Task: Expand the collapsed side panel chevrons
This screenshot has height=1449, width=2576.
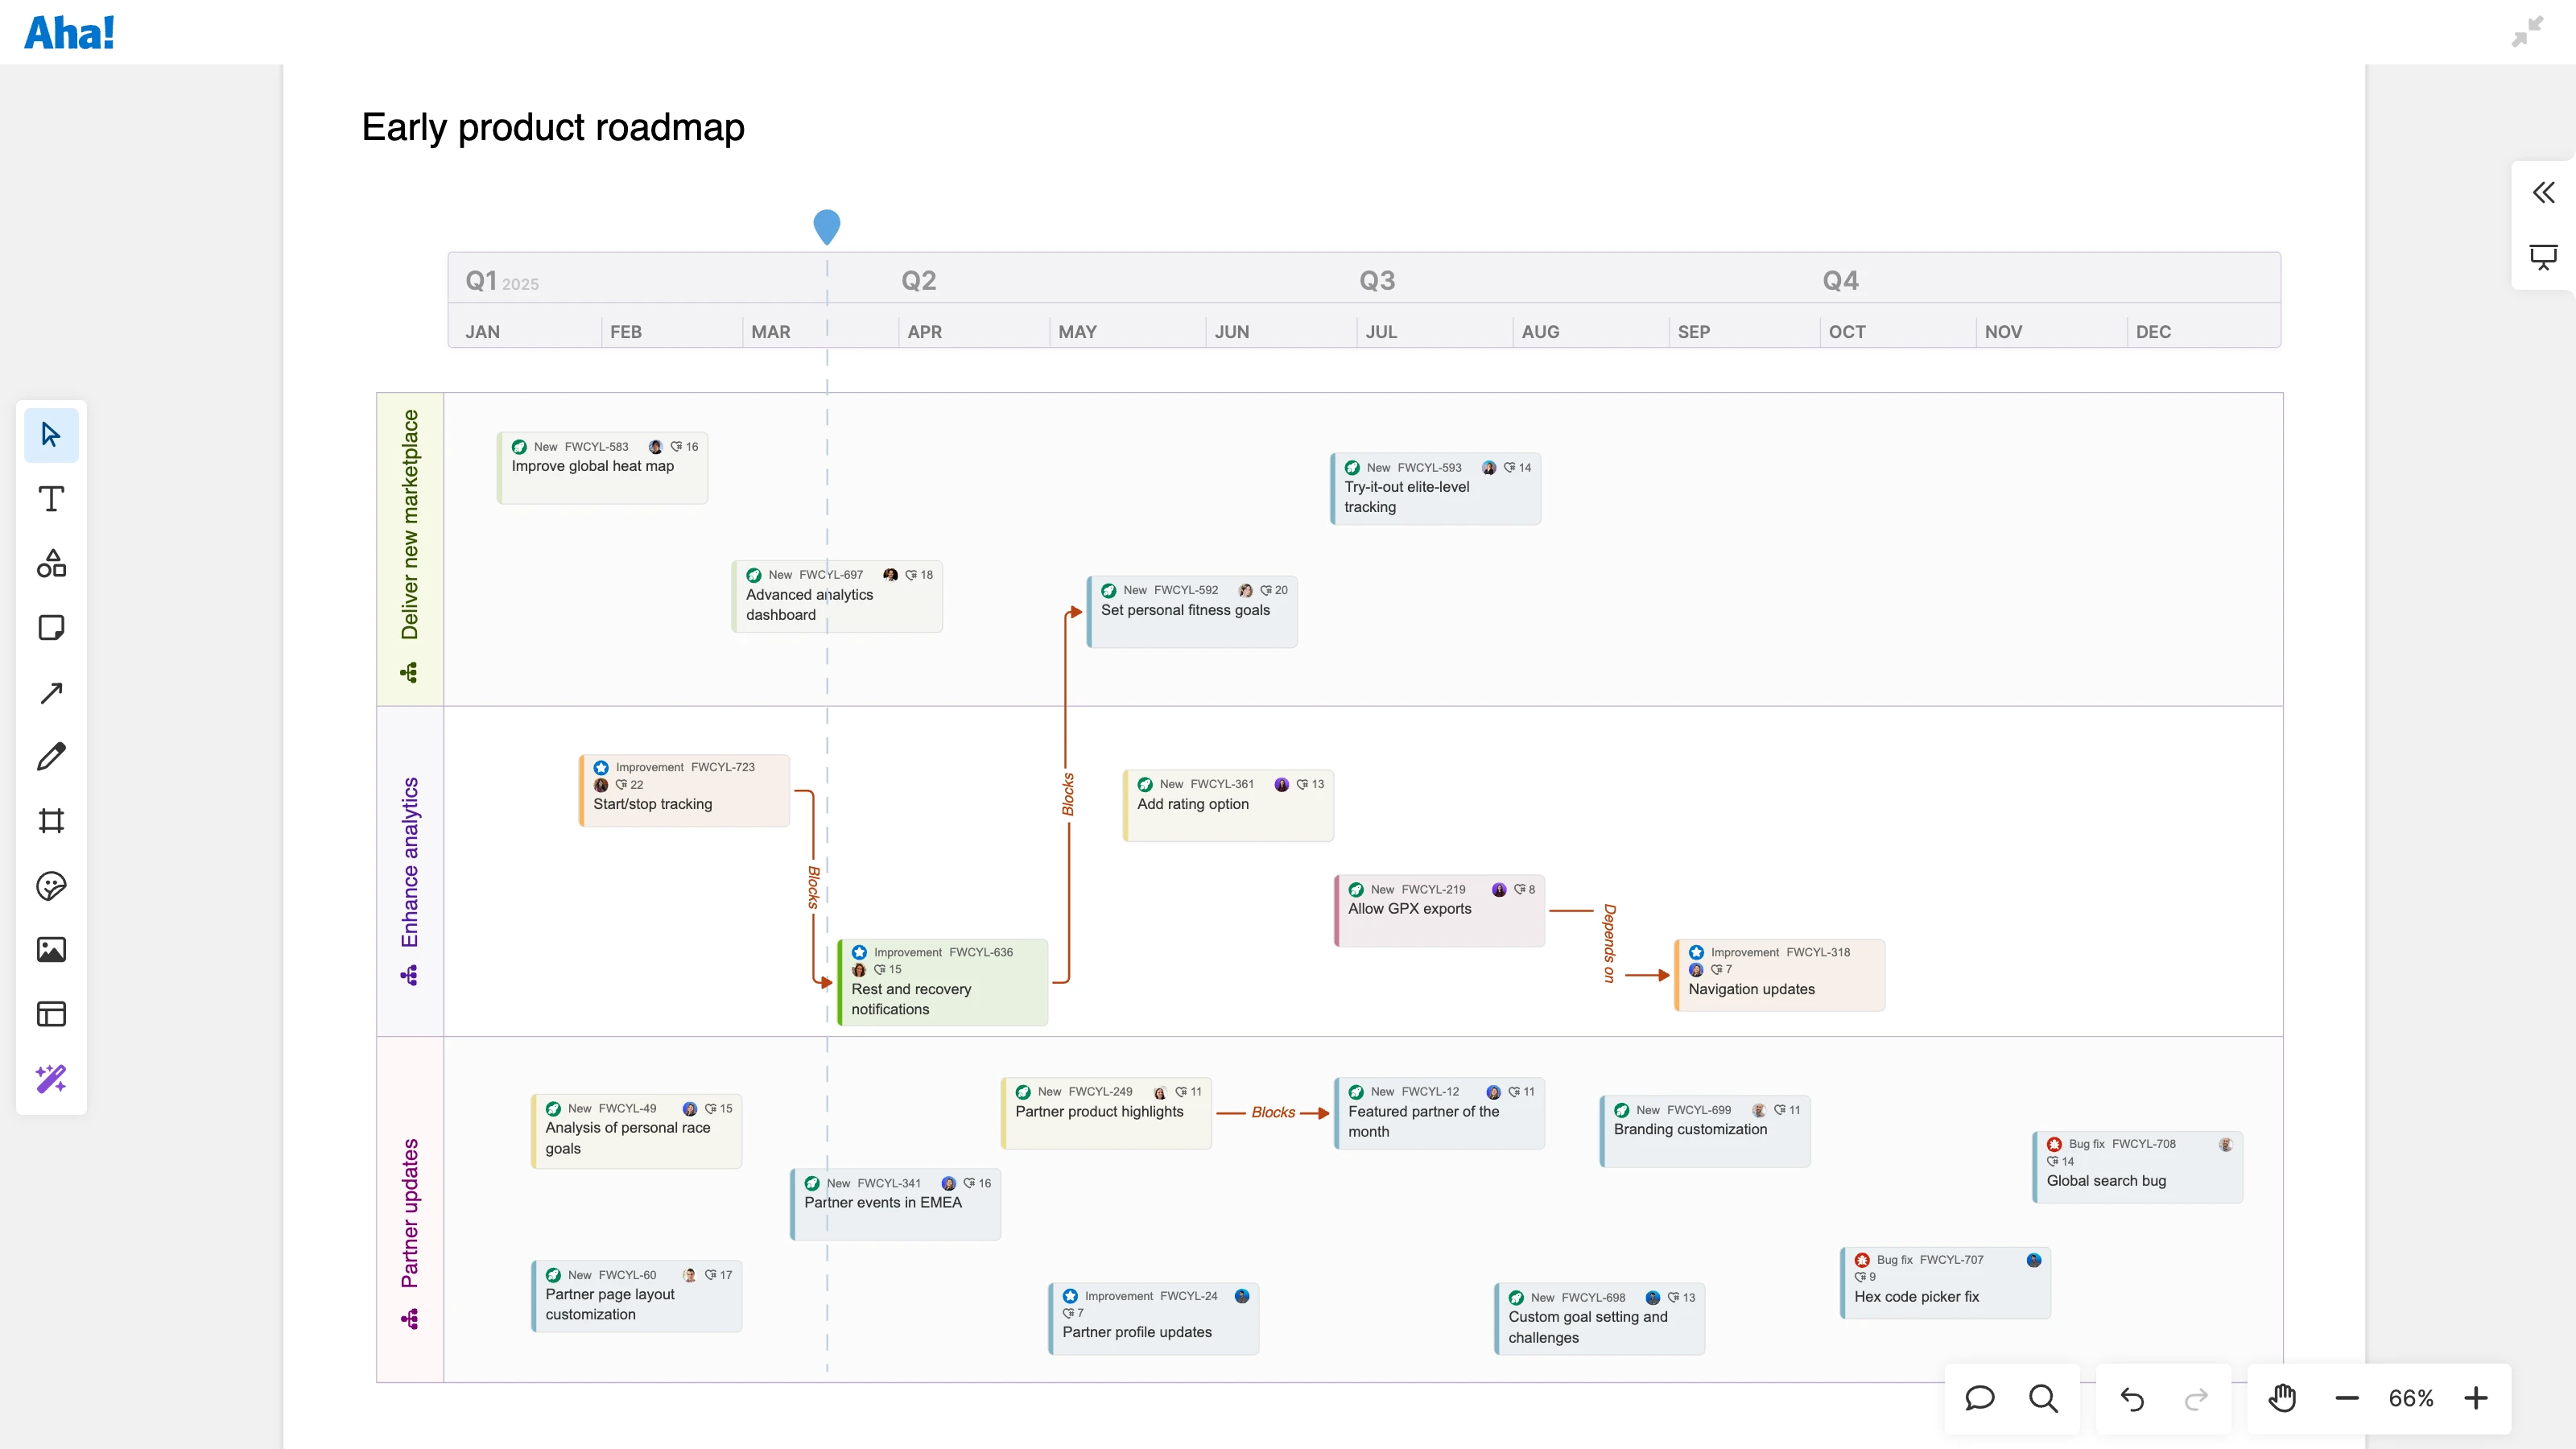Action: pyautogui.click(x=2543, y=192)
